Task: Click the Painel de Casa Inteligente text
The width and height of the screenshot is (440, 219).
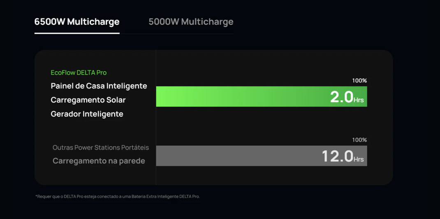Action: tap(99, 86)
